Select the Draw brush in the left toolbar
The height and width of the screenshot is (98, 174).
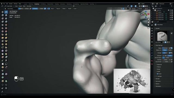[x=2, y=12]
